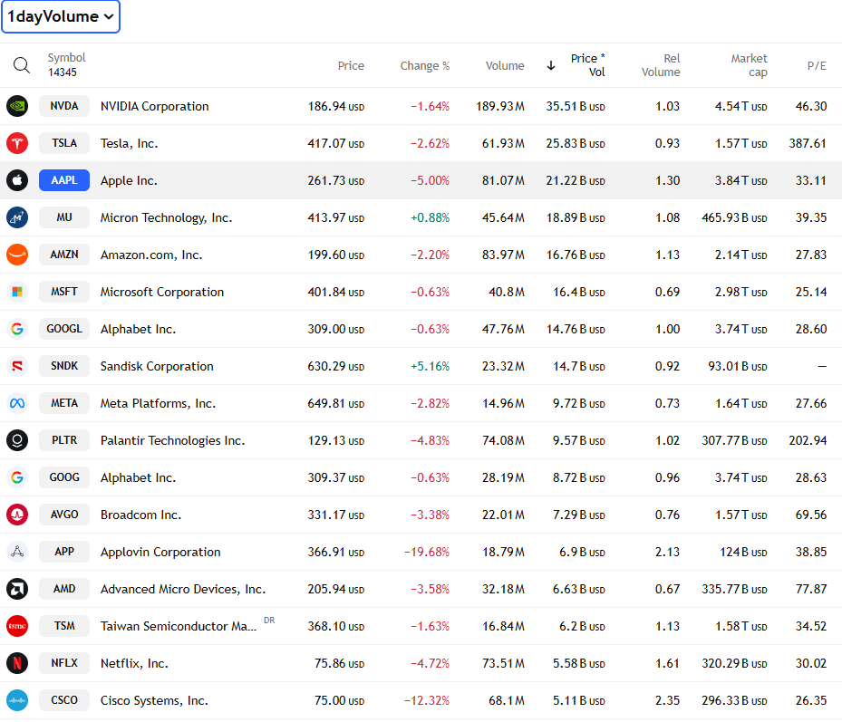Click the Sandisk logo icon
Screen dimensions: 842x722
17,366
